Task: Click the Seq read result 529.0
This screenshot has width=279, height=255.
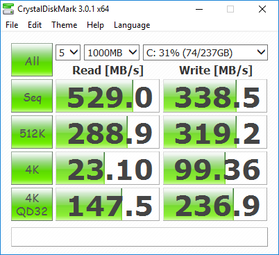Action: (108, 96)
